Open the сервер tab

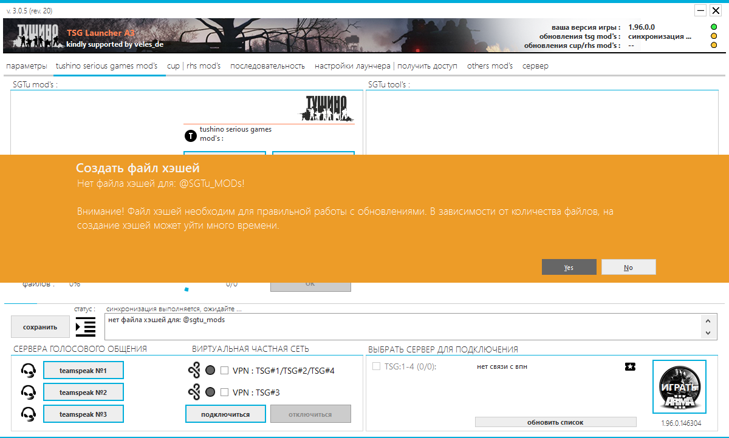click(x=535, y=66)
